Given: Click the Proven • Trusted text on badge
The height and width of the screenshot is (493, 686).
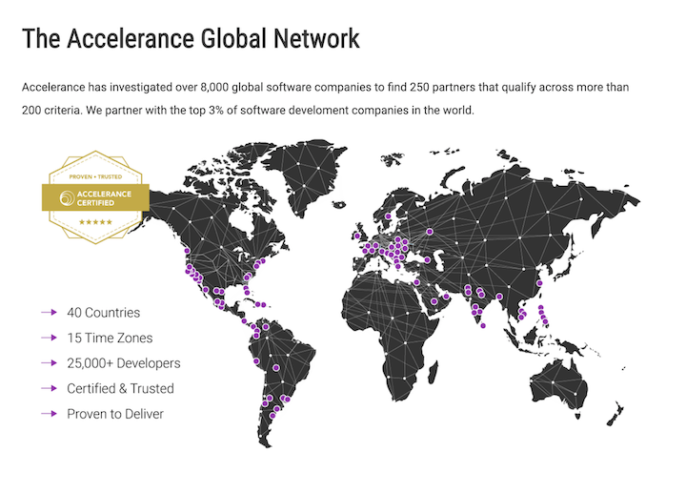Looking at the screenshot, I should [95, 176].
